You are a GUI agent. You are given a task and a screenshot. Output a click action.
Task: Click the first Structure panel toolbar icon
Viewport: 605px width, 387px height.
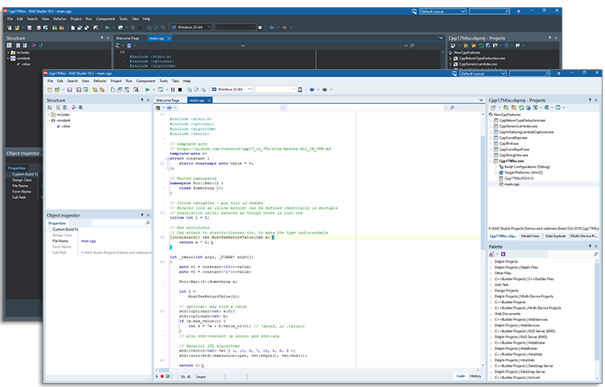(x=50, y=108)
